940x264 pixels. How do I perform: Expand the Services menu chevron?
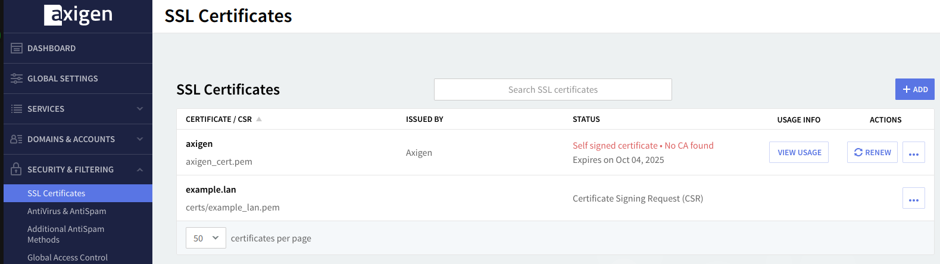tap(140, 109)
